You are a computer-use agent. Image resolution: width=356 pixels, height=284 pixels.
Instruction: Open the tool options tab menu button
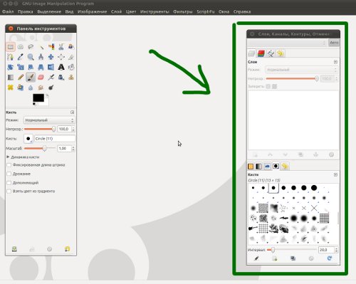(x=73, y=112)
